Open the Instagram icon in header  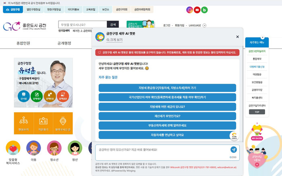[190, 10]
